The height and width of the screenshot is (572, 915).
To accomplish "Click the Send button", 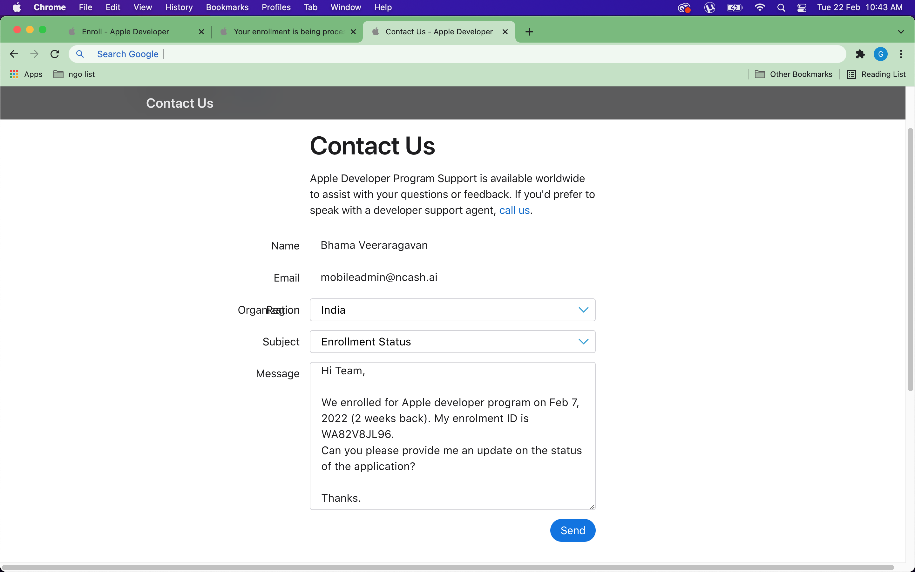I will tap(573, 530).
